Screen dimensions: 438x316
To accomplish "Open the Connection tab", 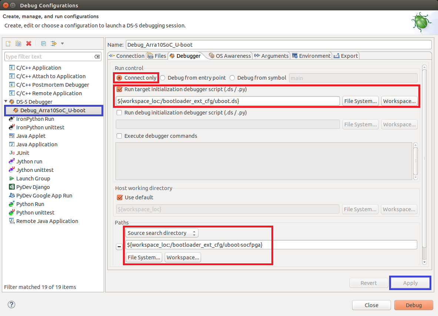I will coord(127,56).
